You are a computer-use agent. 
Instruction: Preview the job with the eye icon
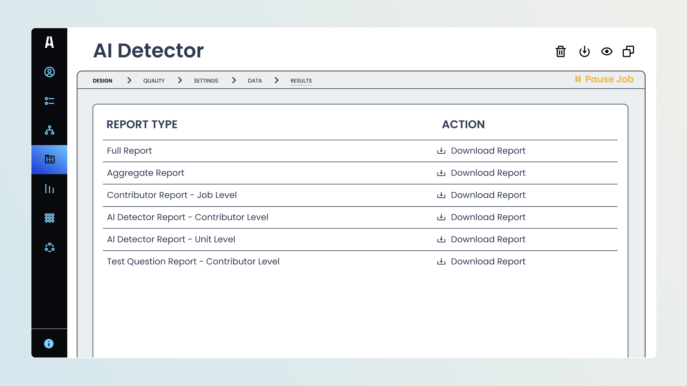(x=607, y=51)
